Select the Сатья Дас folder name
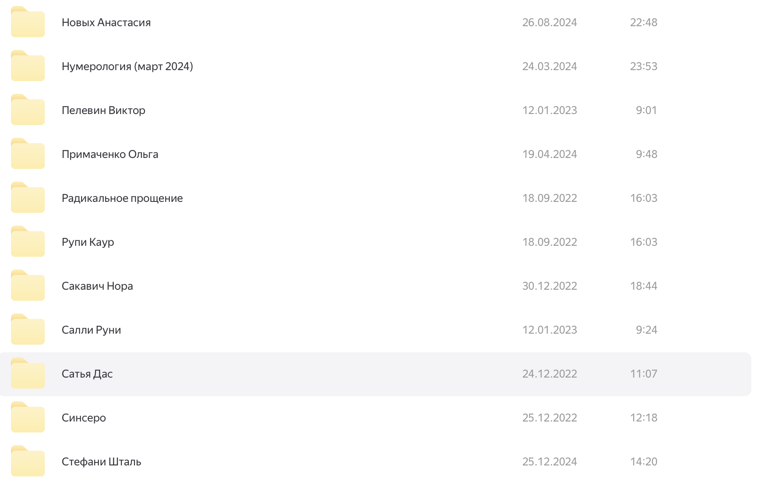The width and height of the screenshot is (759, 484). pyautogui.click(x=87, y=374)
